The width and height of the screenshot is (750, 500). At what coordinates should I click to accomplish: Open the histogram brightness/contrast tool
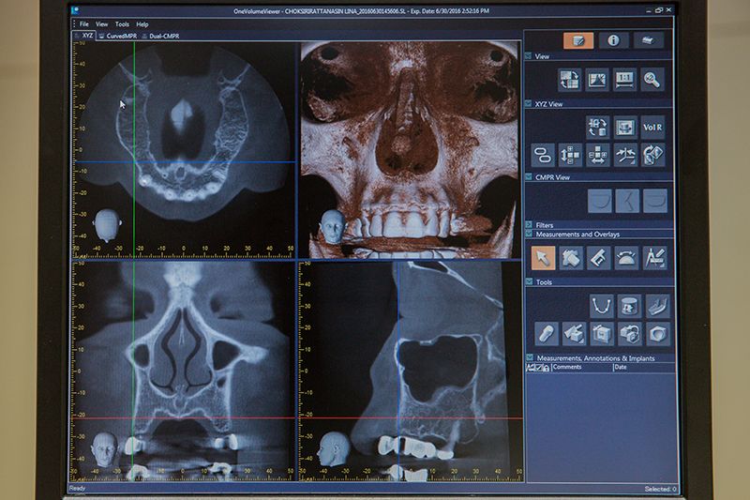click(597, 80)
